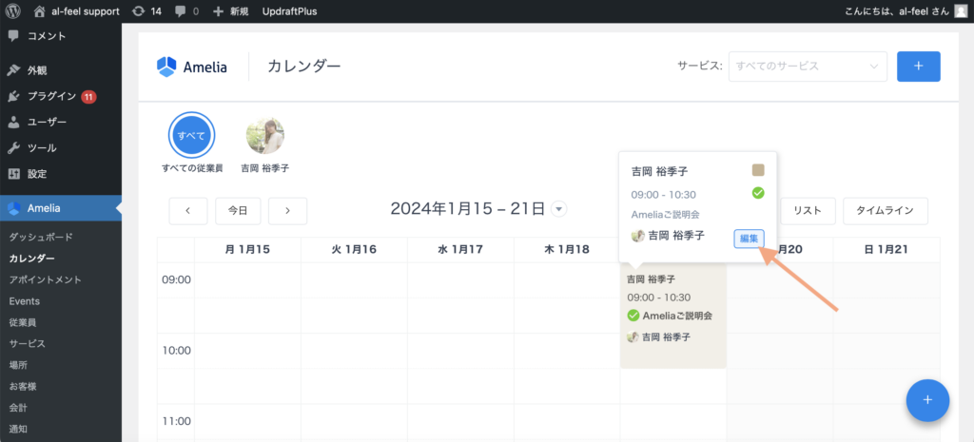Click the WordPress logo icon

tap(12, 11)
